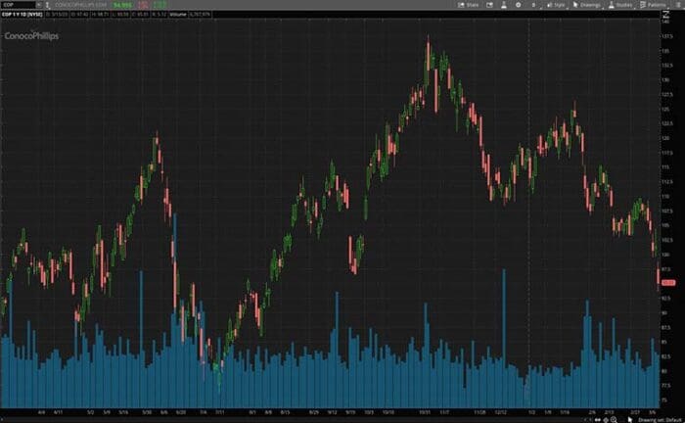Open chart settings gear icon
The image size is (685, 423).
pyautogui.click(x=518, y=5)
